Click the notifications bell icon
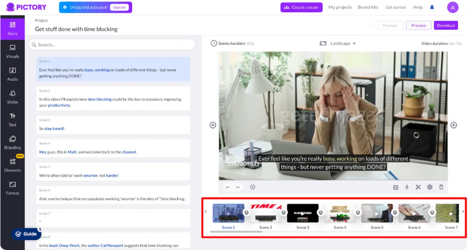The image size is (468, 250). pyautogui.click(x=432, y=7)
